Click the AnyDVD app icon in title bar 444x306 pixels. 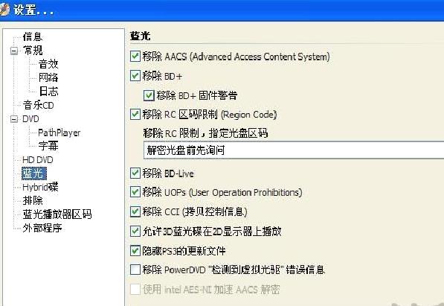coord(4,10)
